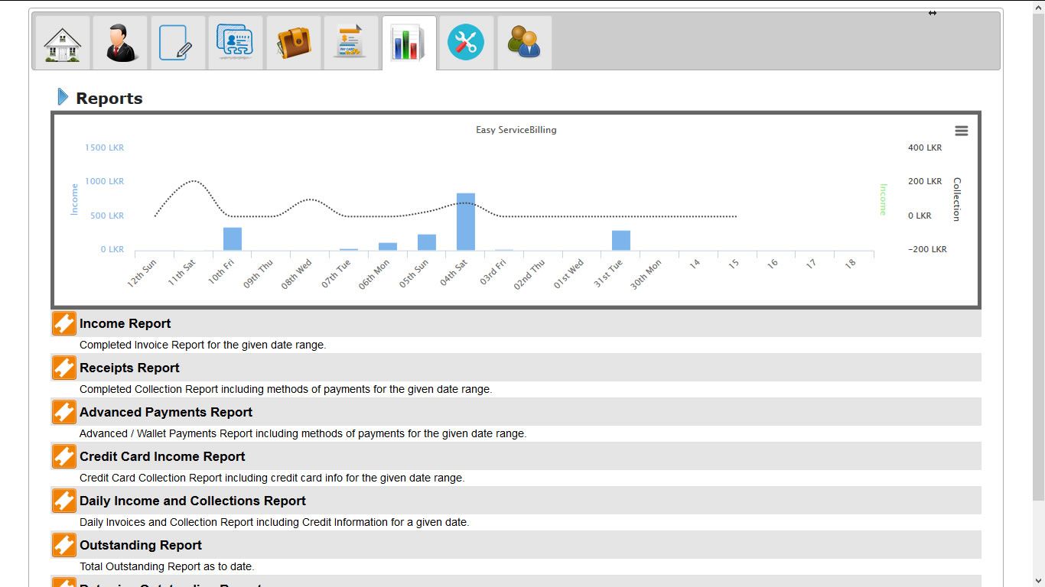Click the orange icon beside Receipts Report
This screenshot has height=587, width=1045.
click(64, 368)
